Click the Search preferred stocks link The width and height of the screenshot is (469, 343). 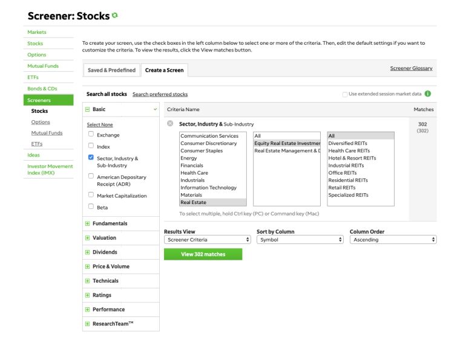(160, 94)
